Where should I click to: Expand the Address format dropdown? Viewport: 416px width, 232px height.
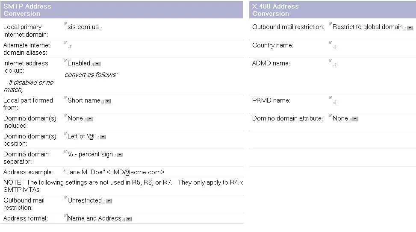tap(129, 219)
